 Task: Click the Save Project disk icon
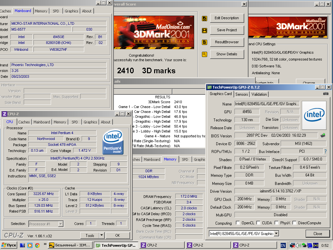click(204, 30)
